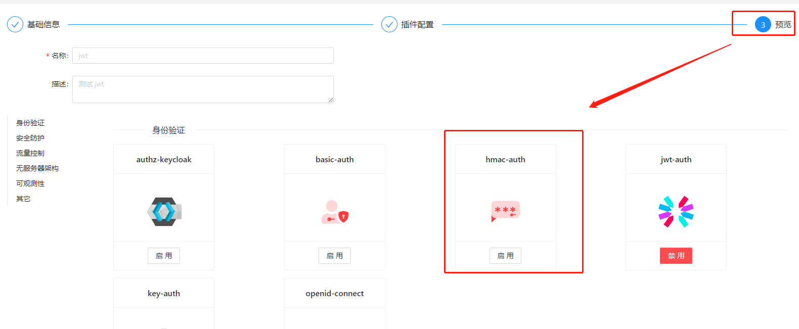The image size is (799, 329).
Task: Click the 描述 textarea containing 测试 jwt
Action: point(203,89)
